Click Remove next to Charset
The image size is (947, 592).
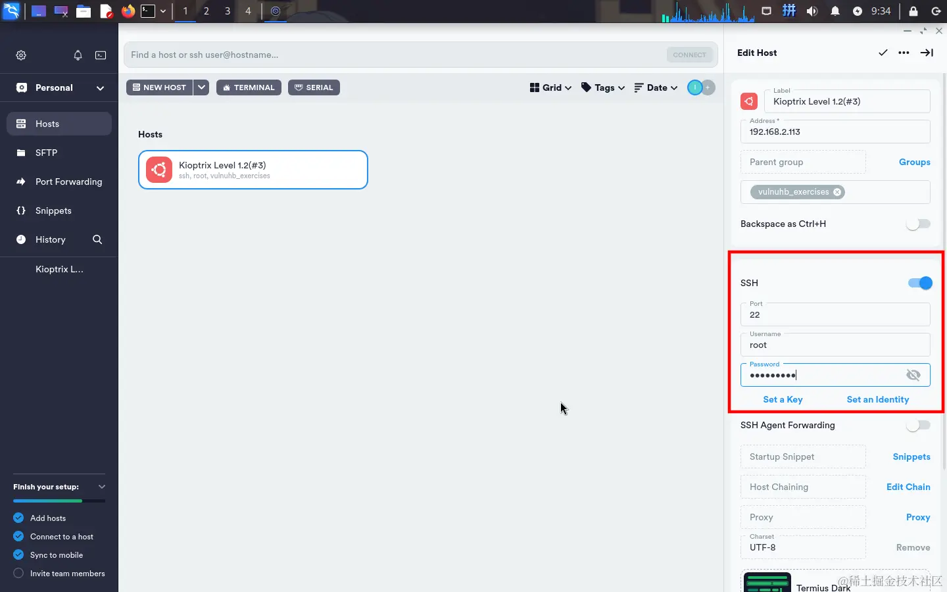tap(913, 547)
